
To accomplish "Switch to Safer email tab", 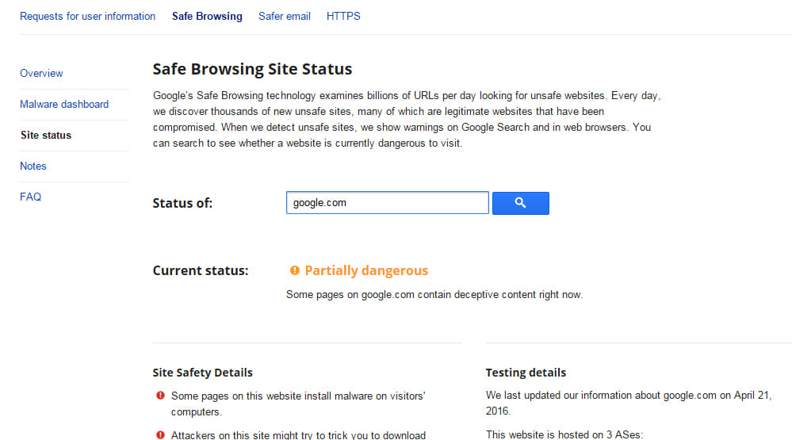I will pyautogui.click(x=285, y=16).
